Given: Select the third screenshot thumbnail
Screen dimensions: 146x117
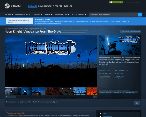Looking at the screenshot, I should click(39, 91).
